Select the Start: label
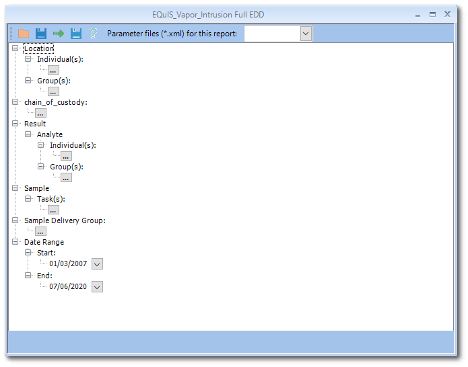Image resolution: width=468 pixels, height=367 pixels. point(46,253)
